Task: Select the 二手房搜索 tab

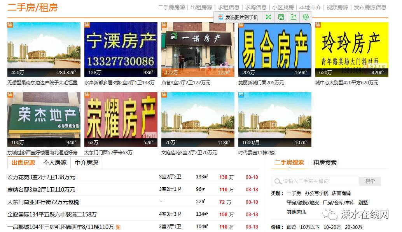Action: pyautogui.click(x=290, y=162)
